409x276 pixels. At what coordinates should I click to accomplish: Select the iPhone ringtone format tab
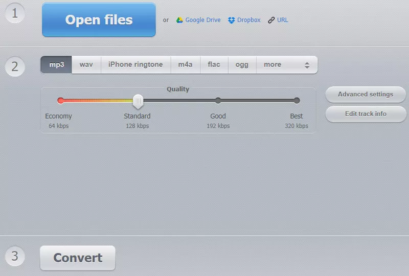click(x=135, y=65)
